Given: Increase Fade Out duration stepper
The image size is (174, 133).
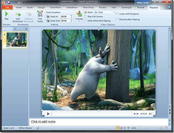Looking at the screenshot, I should click(71, 20).
